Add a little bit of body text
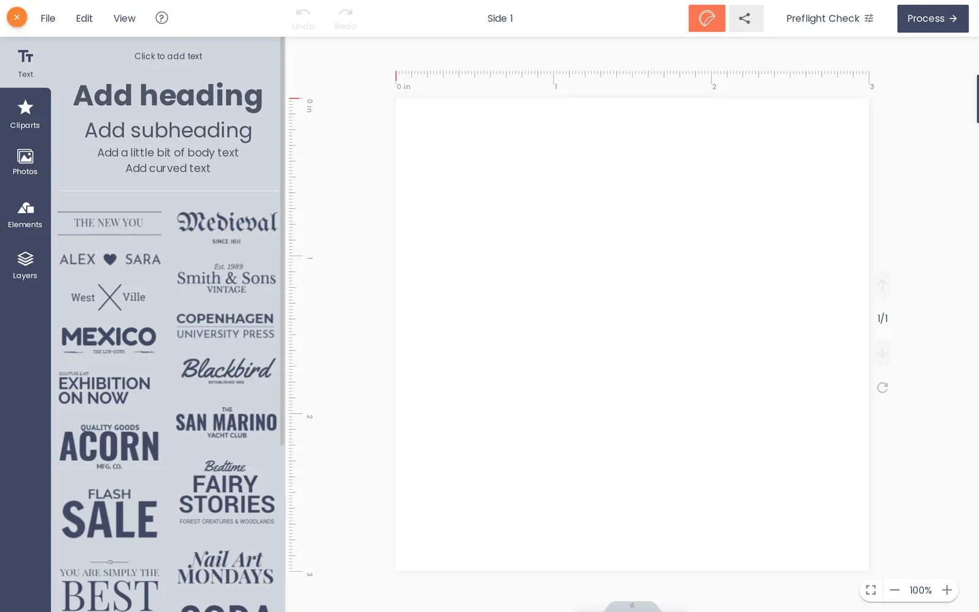 168,152
